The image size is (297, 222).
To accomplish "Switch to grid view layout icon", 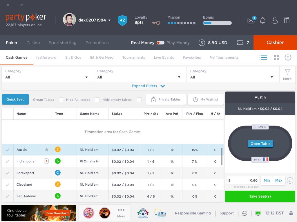I will [276, 58].
